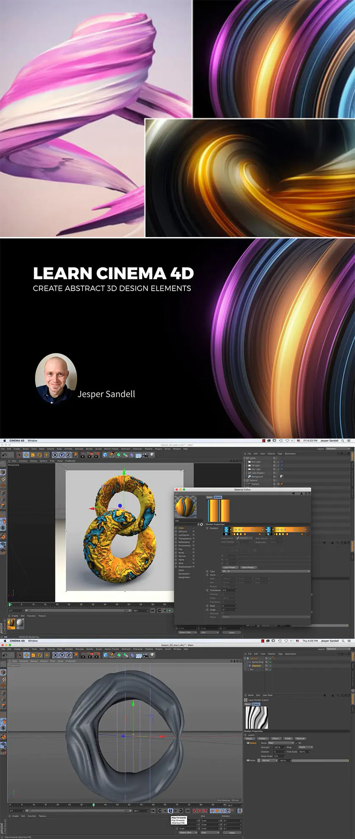The image size is (355, 839).
Task: Click the Turbulence value field in Material Editor
Action: click(x=229, y=590)
